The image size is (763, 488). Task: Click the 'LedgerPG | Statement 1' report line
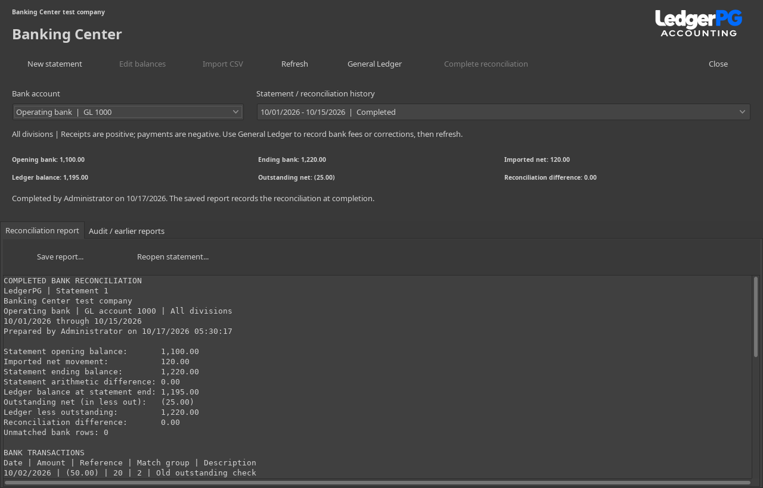pyautogui.click(x=56, y=290)
